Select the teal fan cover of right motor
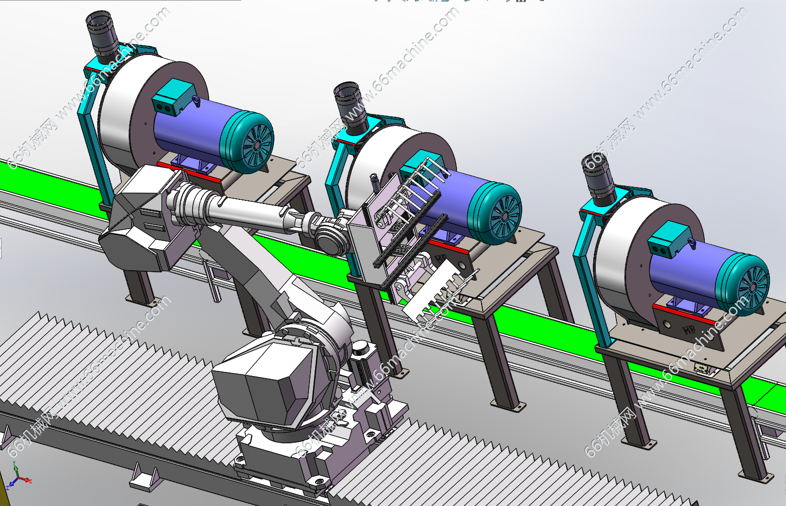Image resolution: width=786 pixels, height=506 pixels. [x=745, y=284]
